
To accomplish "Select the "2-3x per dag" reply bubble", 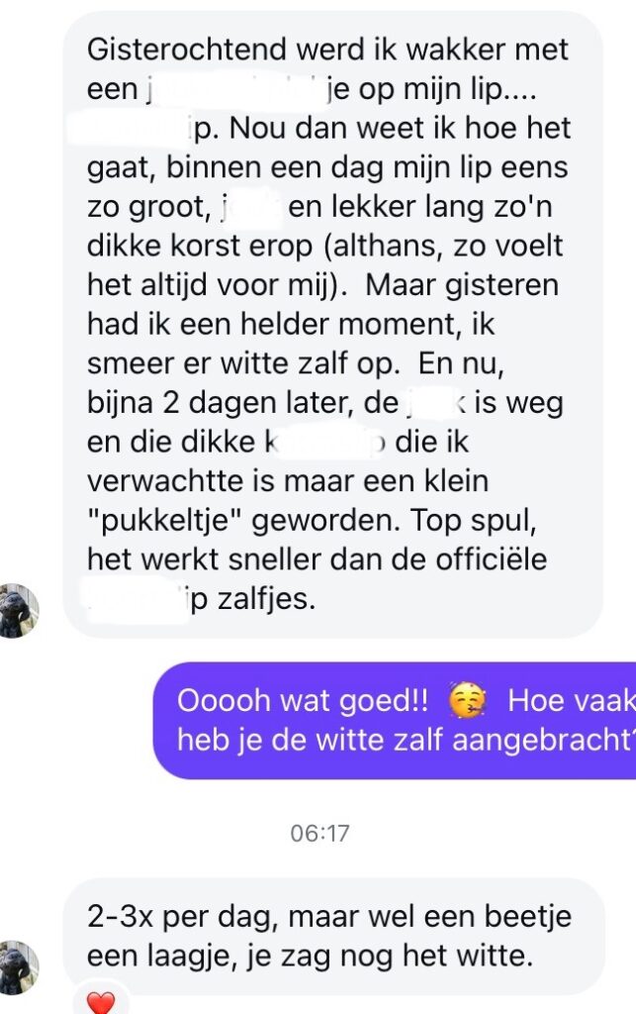I will (333, 936).
